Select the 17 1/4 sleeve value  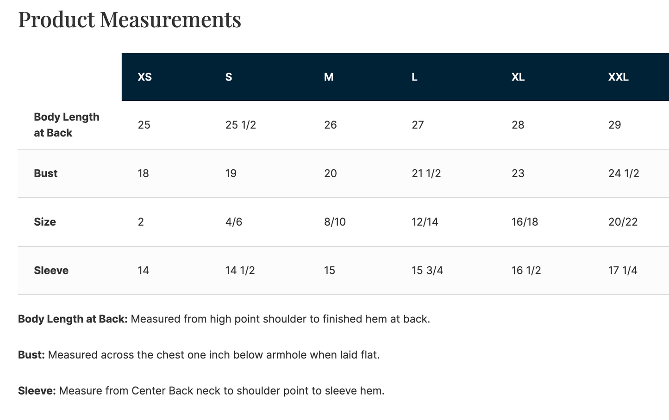click(623, 271)
